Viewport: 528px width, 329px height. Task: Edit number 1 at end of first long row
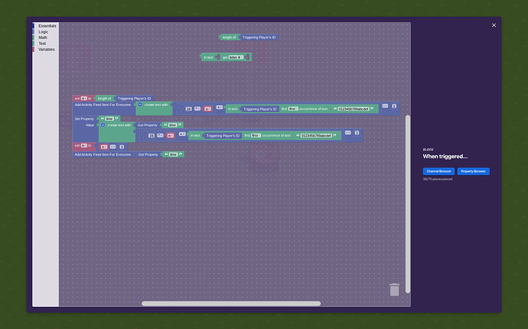pyautogui.click(x=394, y=106)
